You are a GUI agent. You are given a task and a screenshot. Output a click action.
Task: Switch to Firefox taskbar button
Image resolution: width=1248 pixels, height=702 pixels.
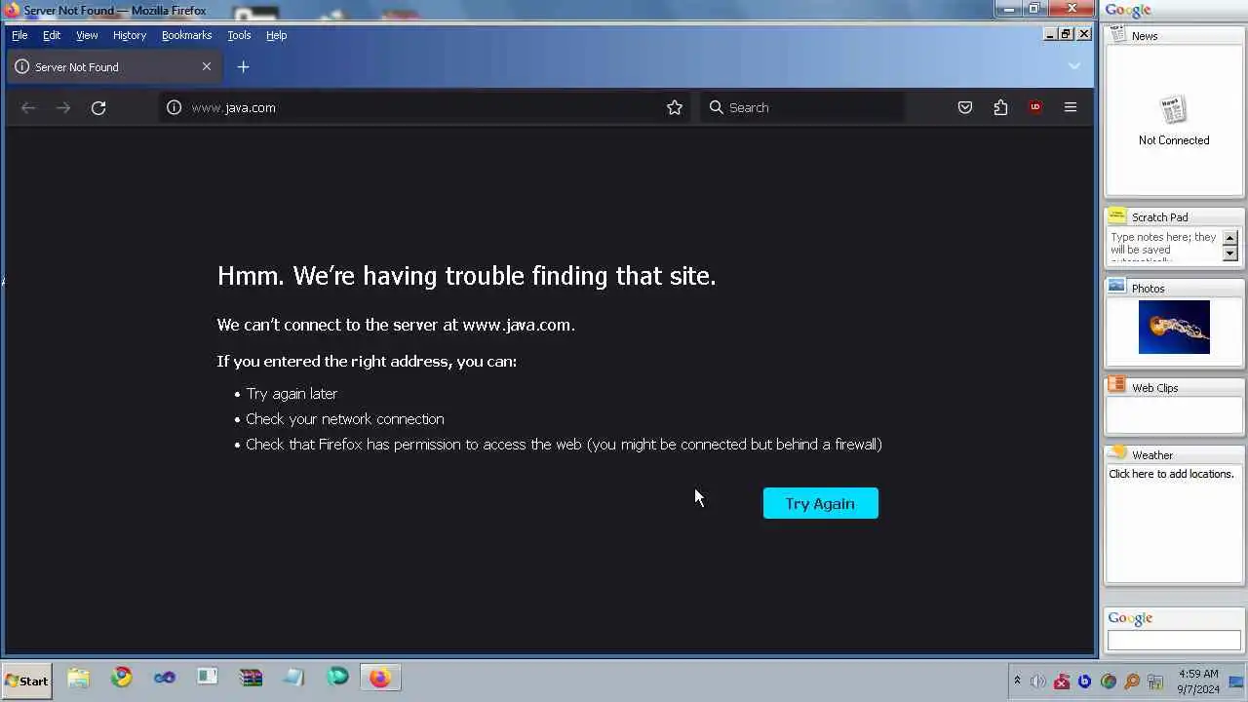(x=380, y=678)
